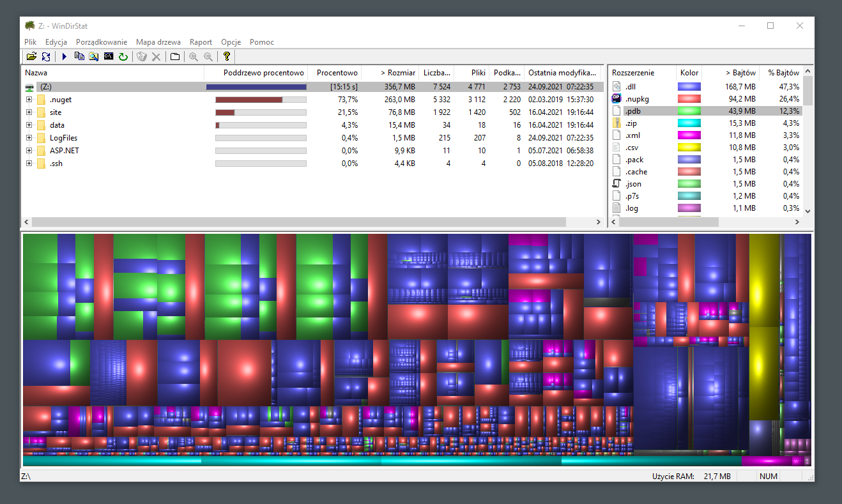The width and height of the screenshot is (842, 504).
Task: Click the Refresh All toolbar icon
Action: point(46,57)
